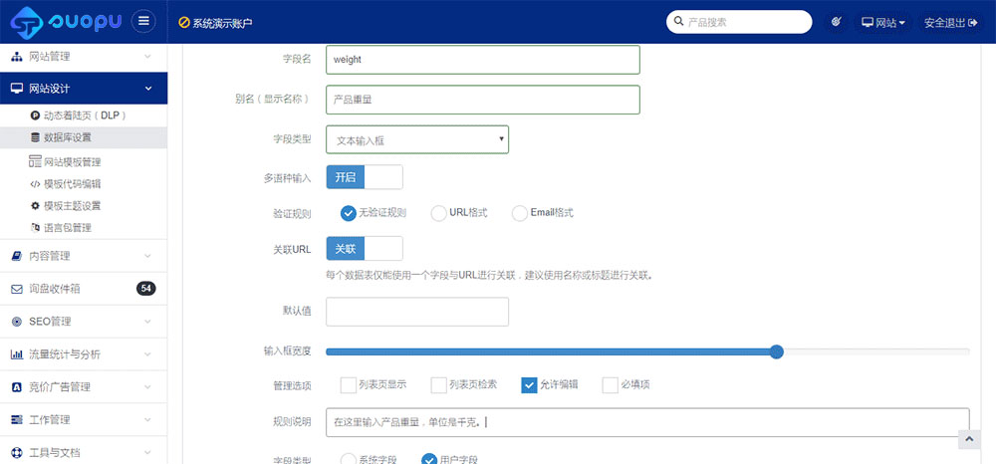The width and height of the screenshot is (996, 464).
Task: Click the 内容管理 book icon
Action: pyautogui.click(x=17, y=256)
